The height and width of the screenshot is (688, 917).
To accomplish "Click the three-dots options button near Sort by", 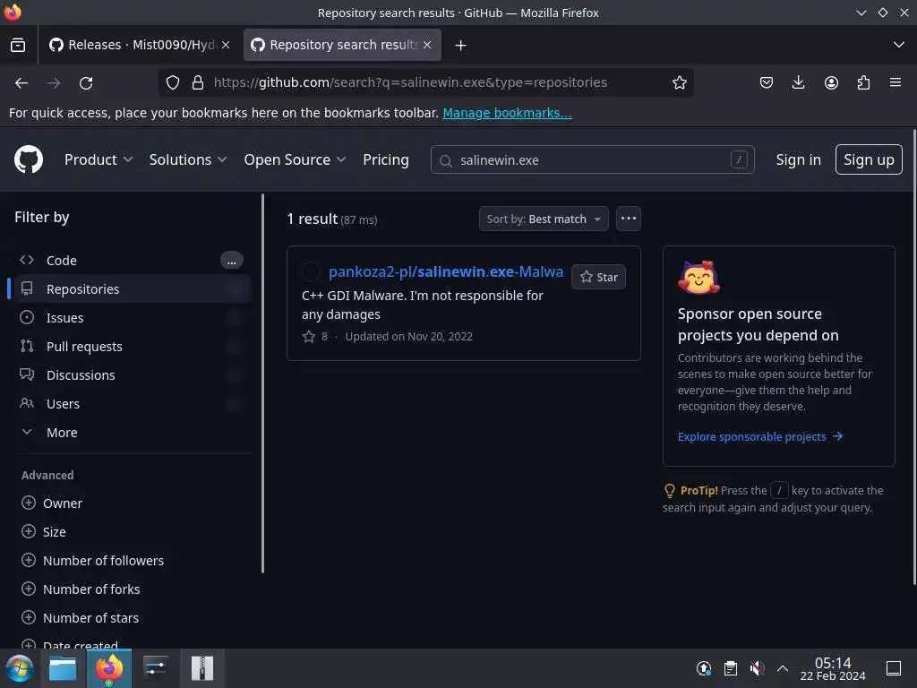I will pyautogui.click(x=629, y=219).
